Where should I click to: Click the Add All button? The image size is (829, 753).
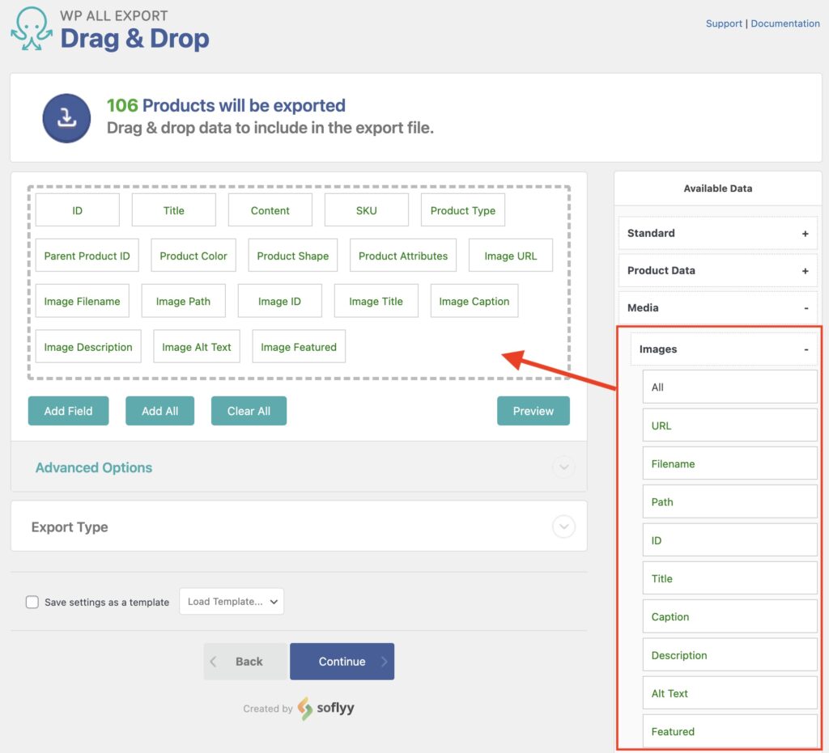(x=159, y=411)
